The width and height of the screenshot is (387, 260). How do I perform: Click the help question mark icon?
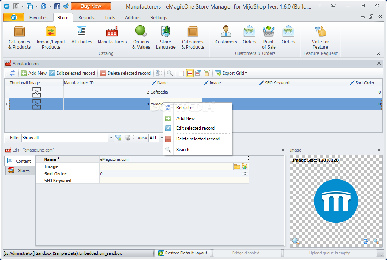(44, 6)
